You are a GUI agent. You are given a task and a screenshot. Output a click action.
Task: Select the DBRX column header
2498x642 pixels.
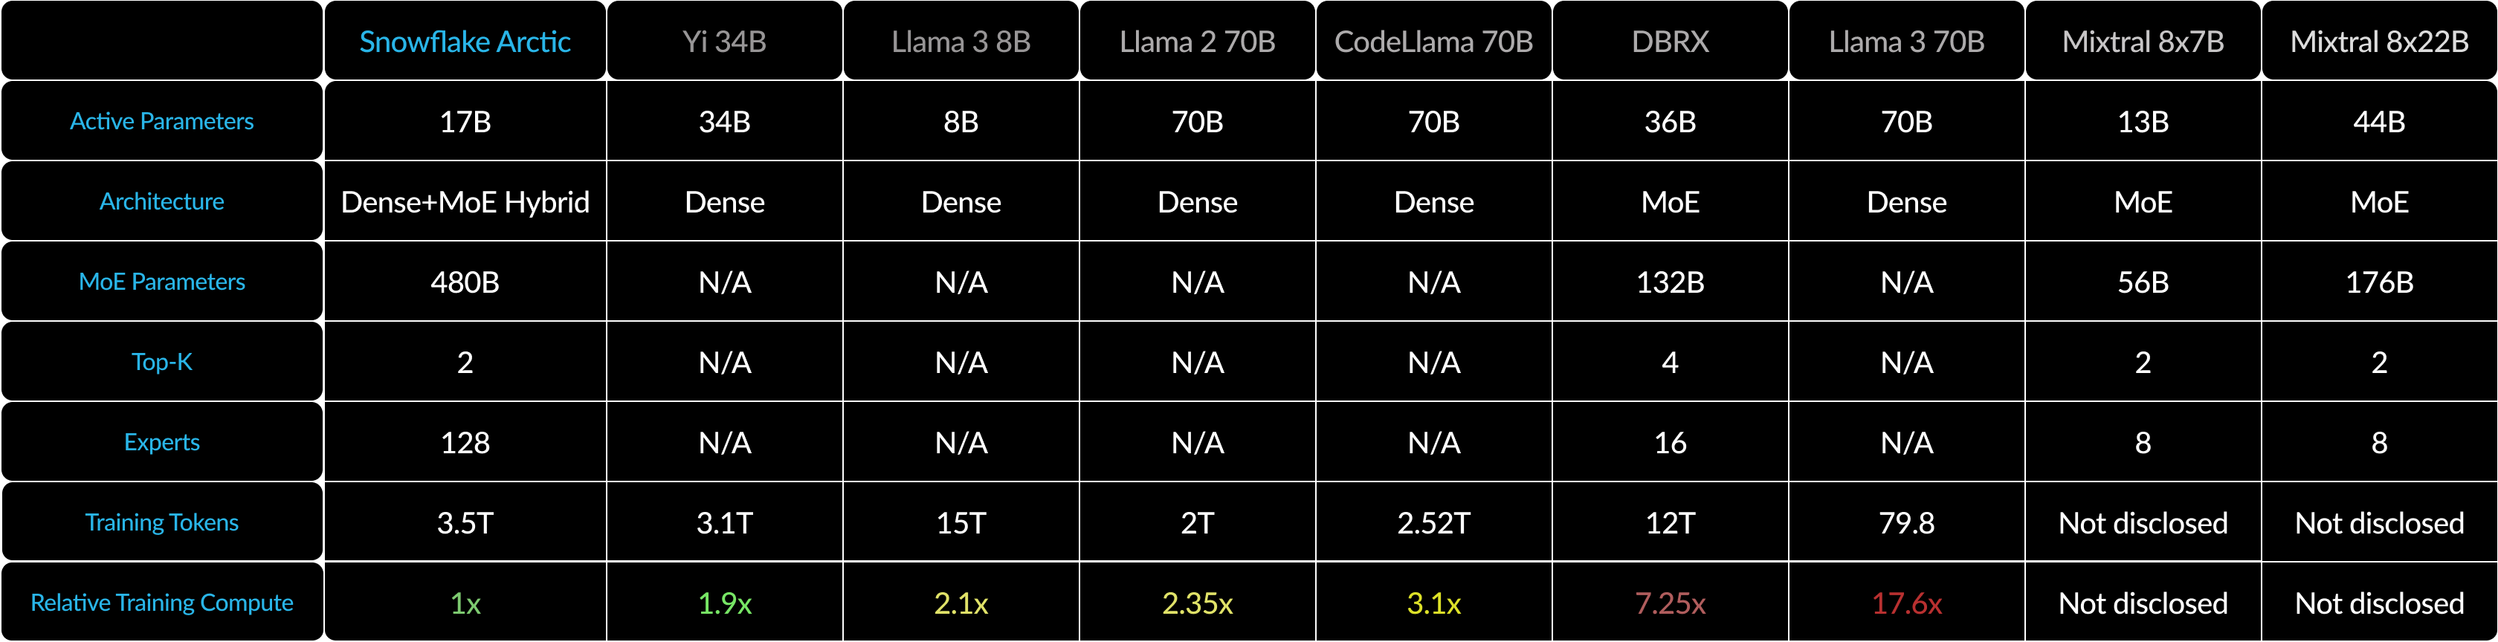pos(1670,42)
